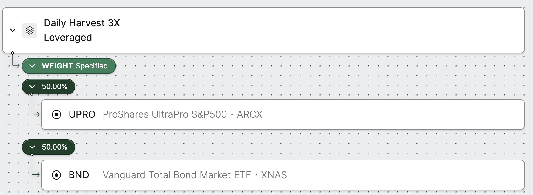Edit the 50.00% weight value above BND
533x195 pixels.
pos(55,147)
